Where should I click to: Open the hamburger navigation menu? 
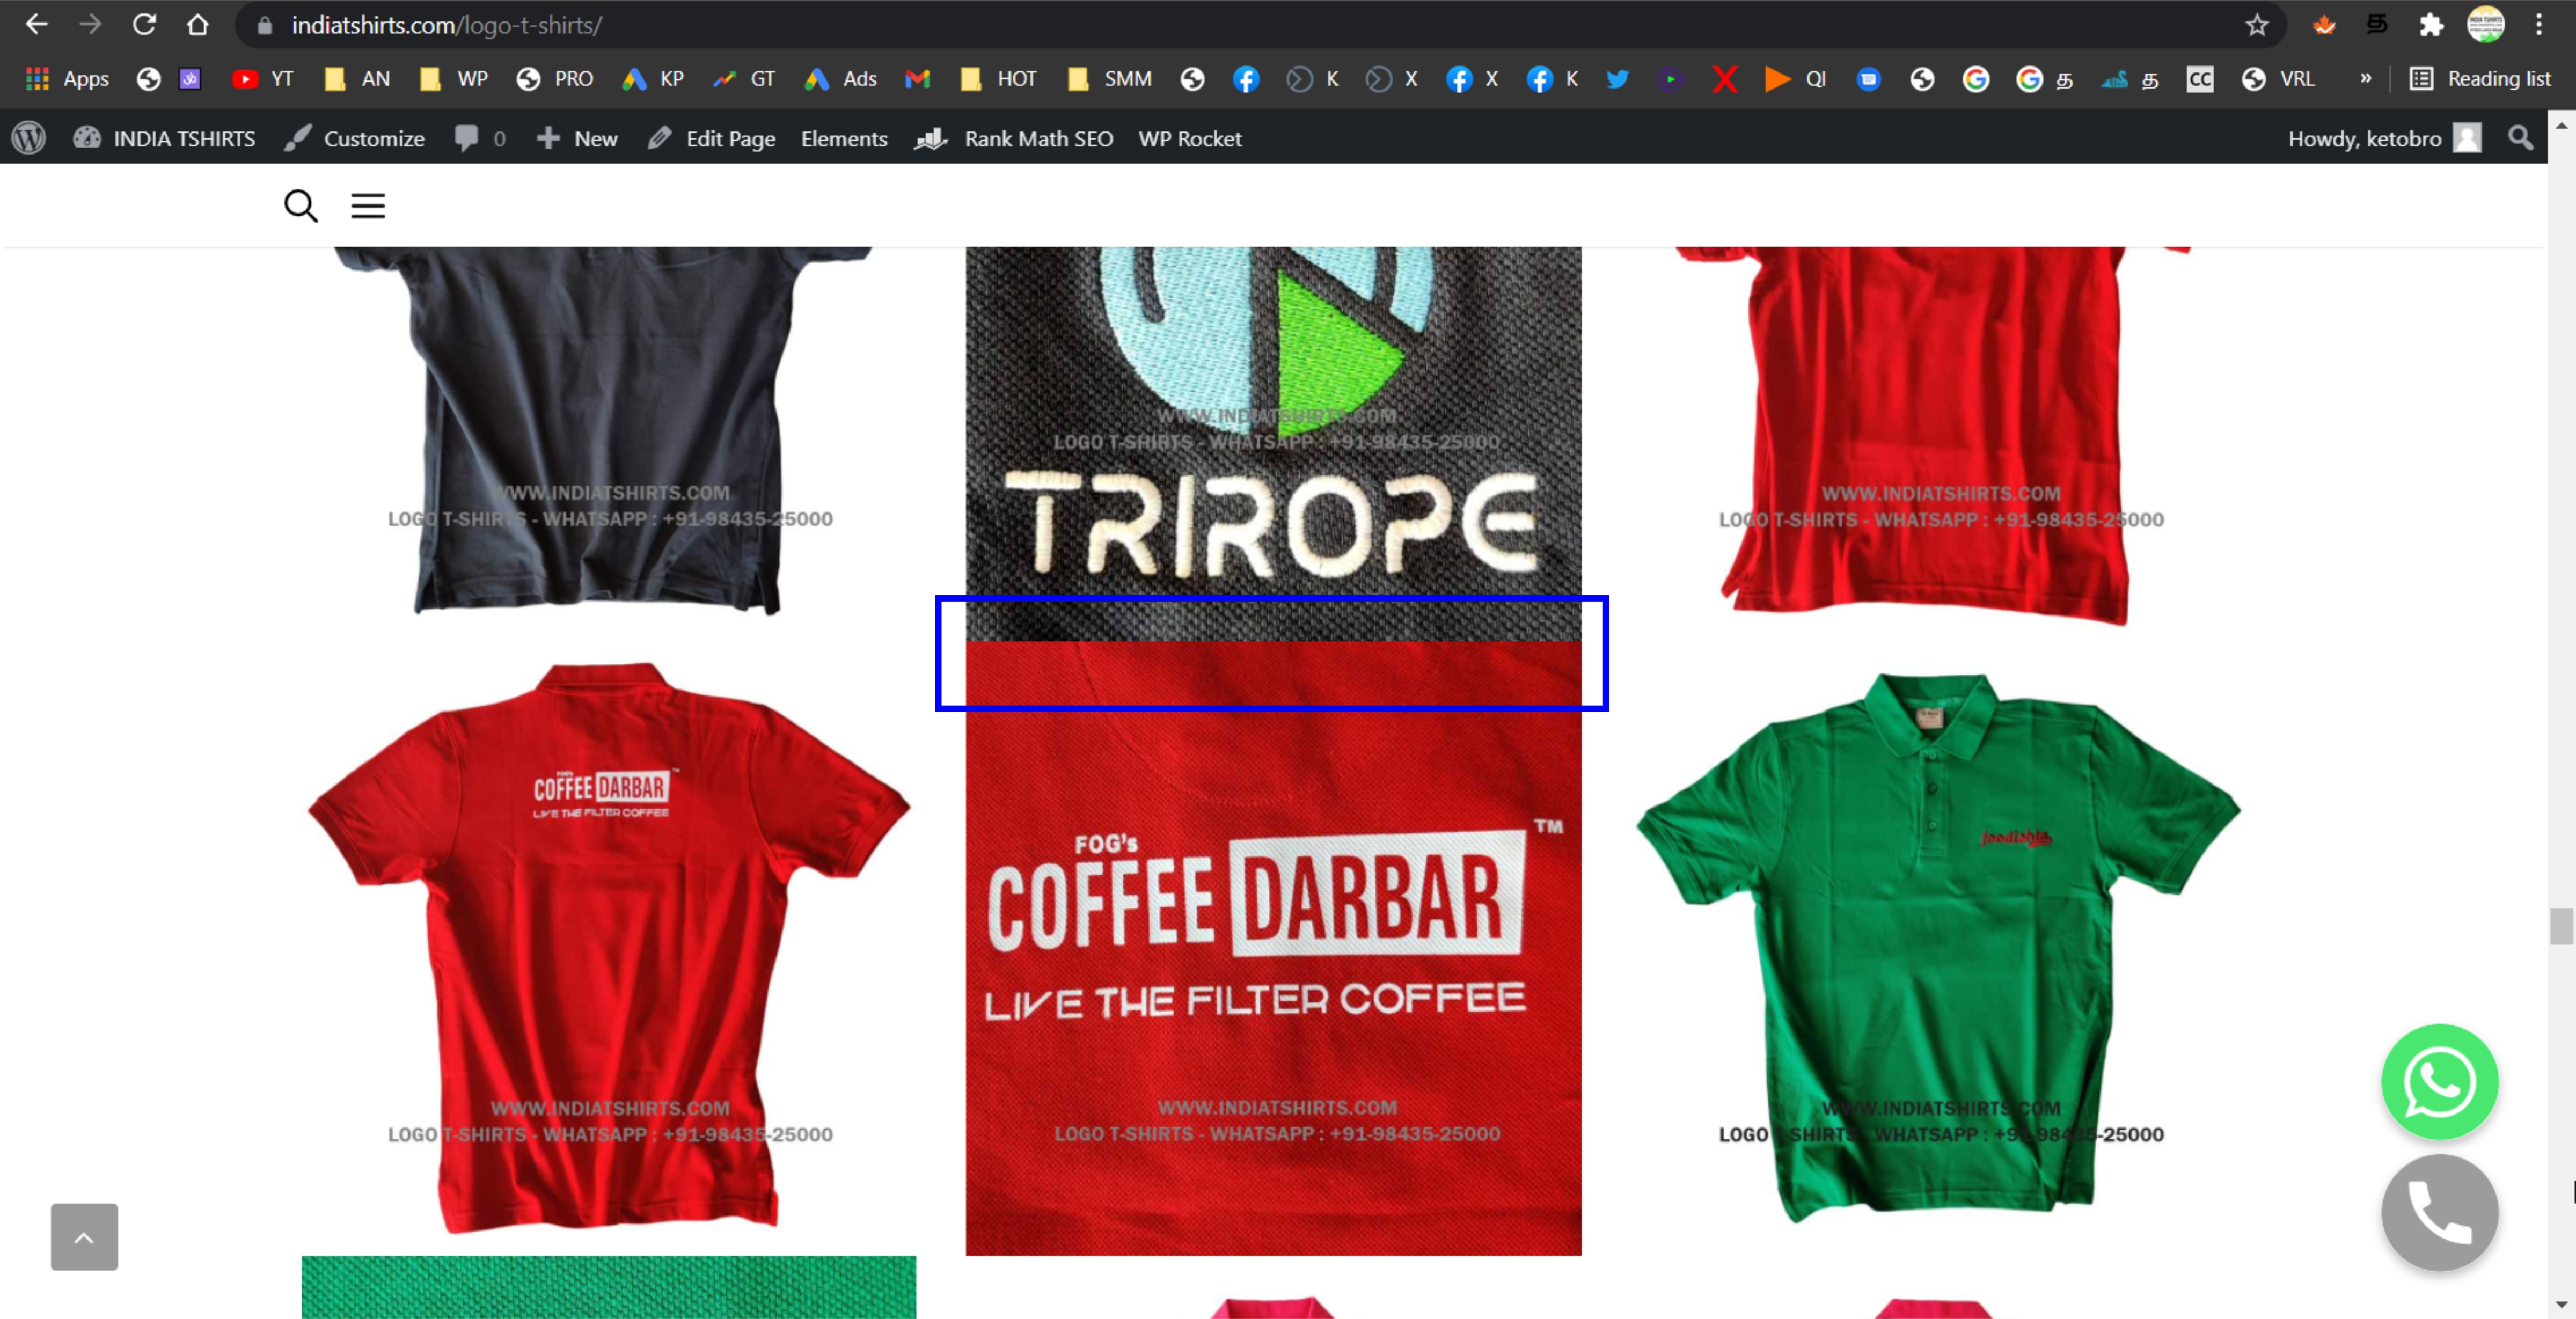[368, 205]
